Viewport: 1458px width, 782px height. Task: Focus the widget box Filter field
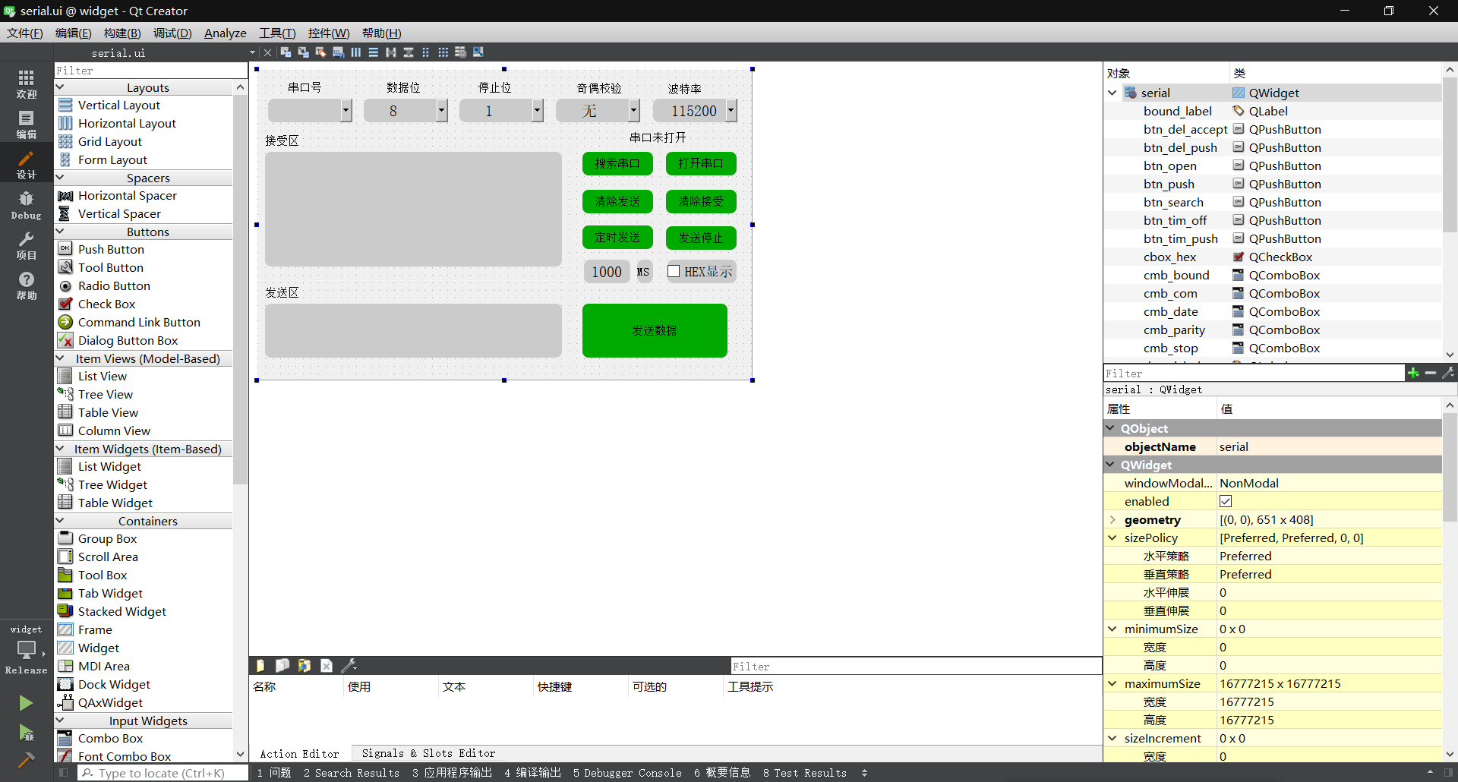point(151,70)
